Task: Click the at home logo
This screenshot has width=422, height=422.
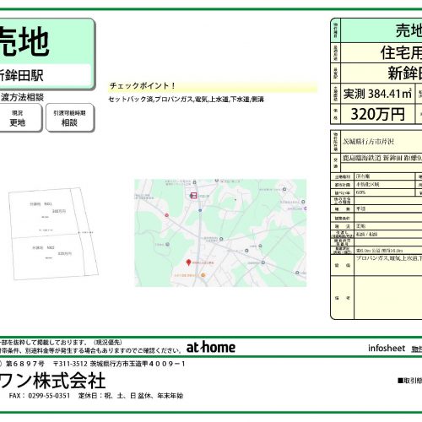Action: (211, 347)
